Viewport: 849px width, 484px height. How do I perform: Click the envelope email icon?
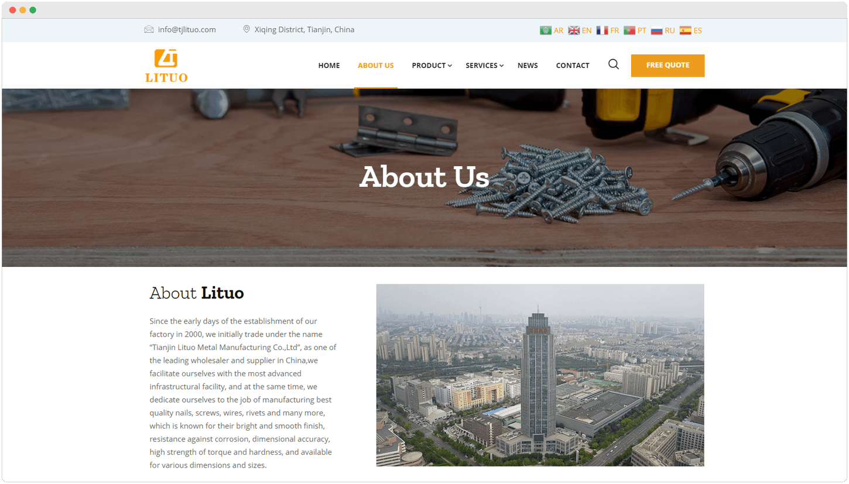[x=149, y=29]
